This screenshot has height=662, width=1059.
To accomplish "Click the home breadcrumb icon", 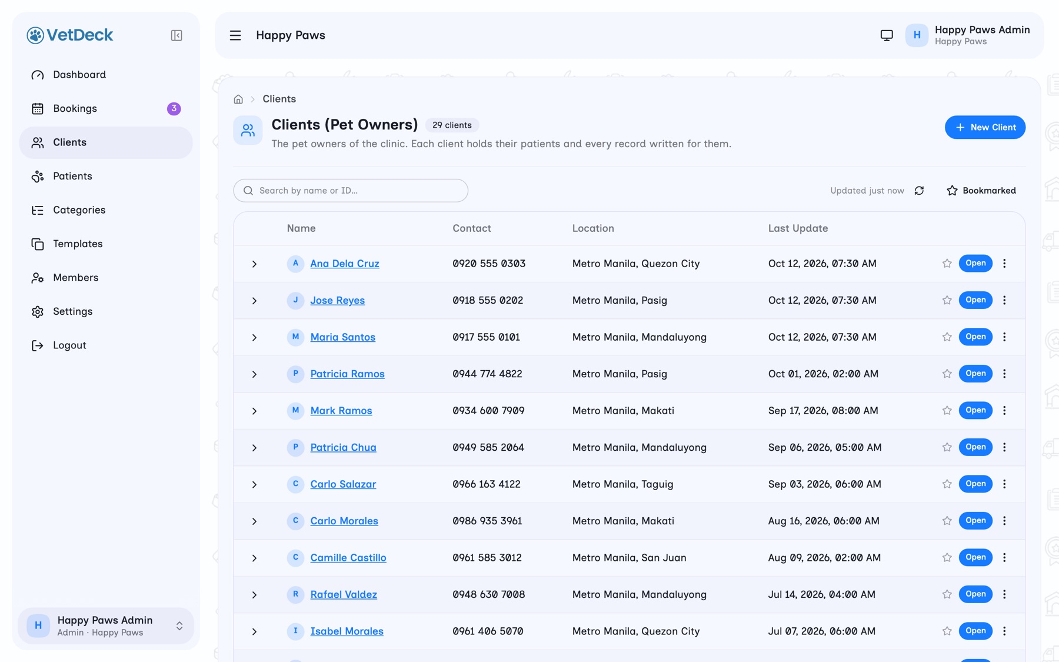I will 238,99.
